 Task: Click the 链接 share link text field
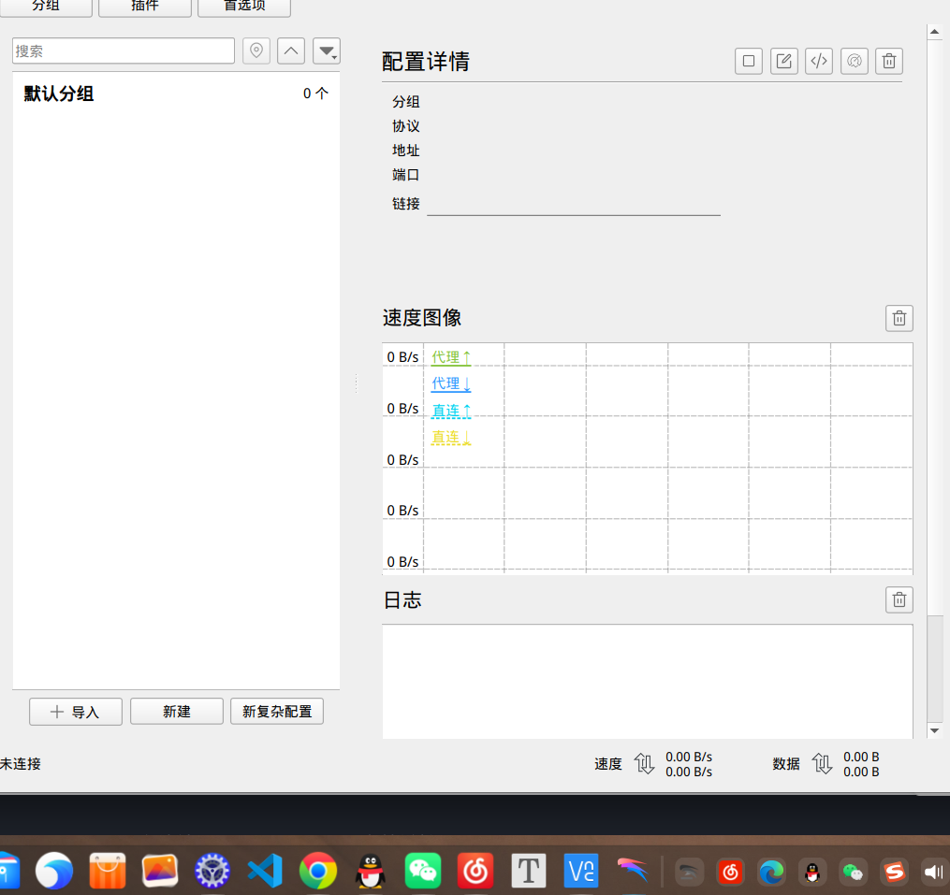574,204
